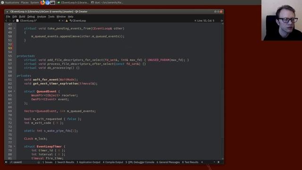Click the warning triangle icon in editor toolbar

click(x=67, y=21)
